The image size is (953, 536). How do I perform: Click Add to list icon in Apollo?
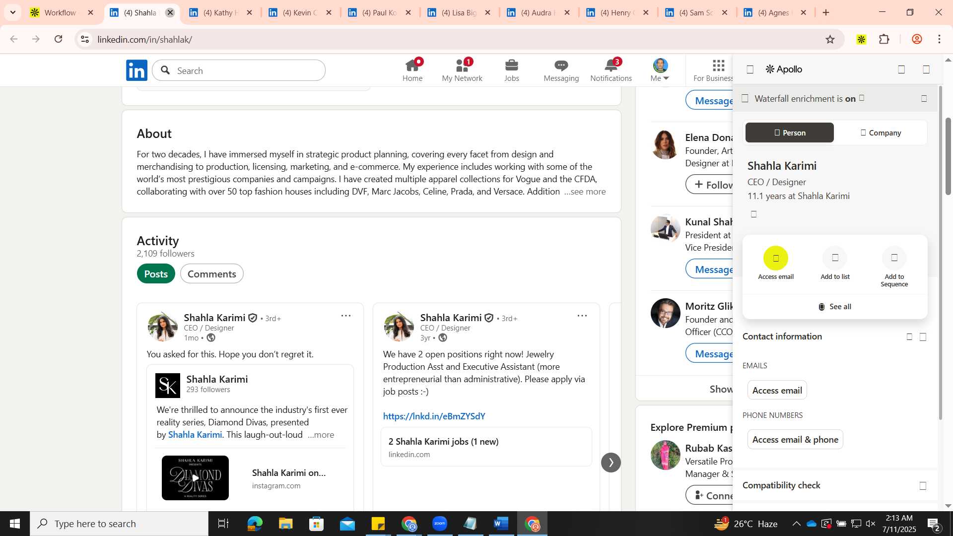click(835, 258)
